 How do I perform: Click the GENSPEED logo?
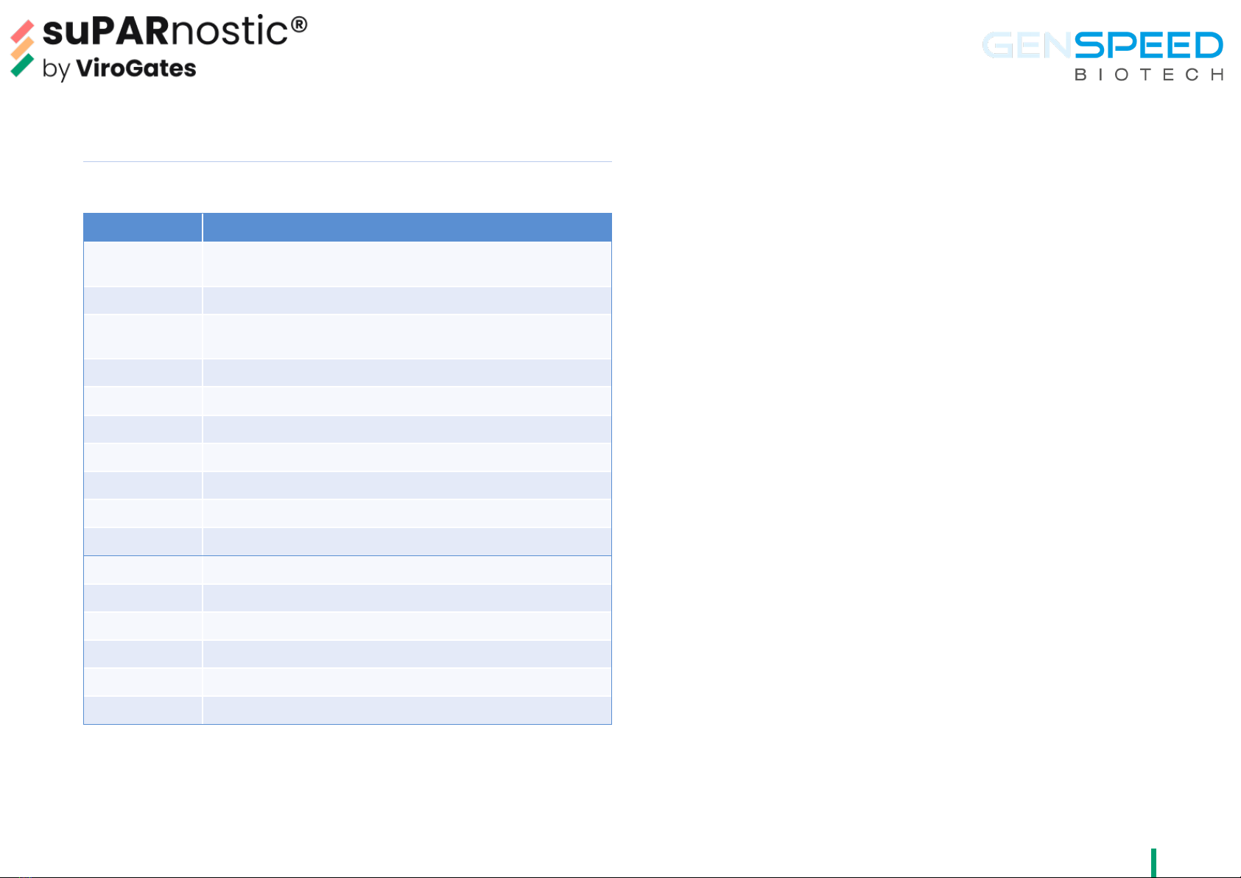tap(1103, 55)
